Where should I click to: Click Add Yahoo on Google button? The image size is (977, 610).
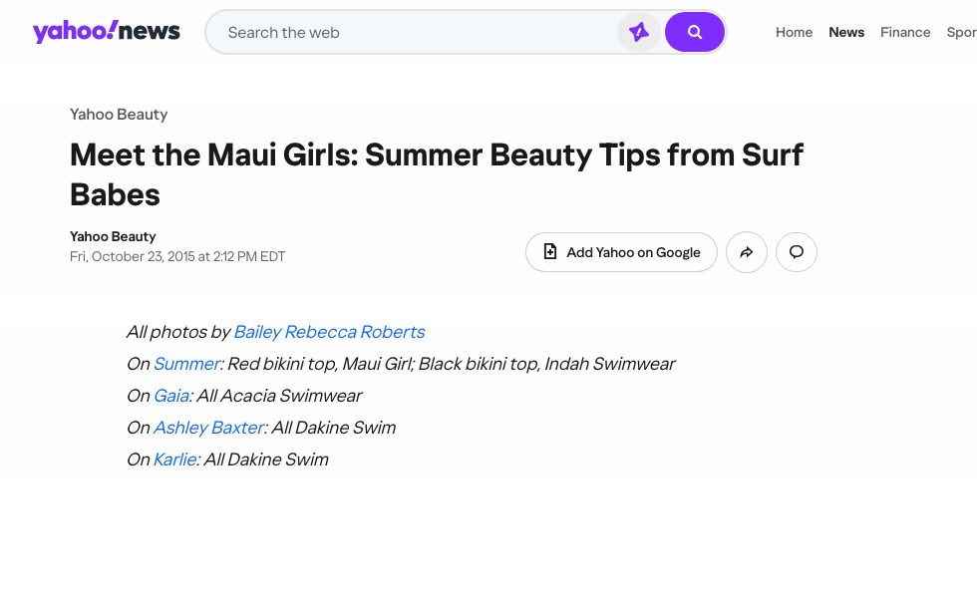[x=621, y=252]
